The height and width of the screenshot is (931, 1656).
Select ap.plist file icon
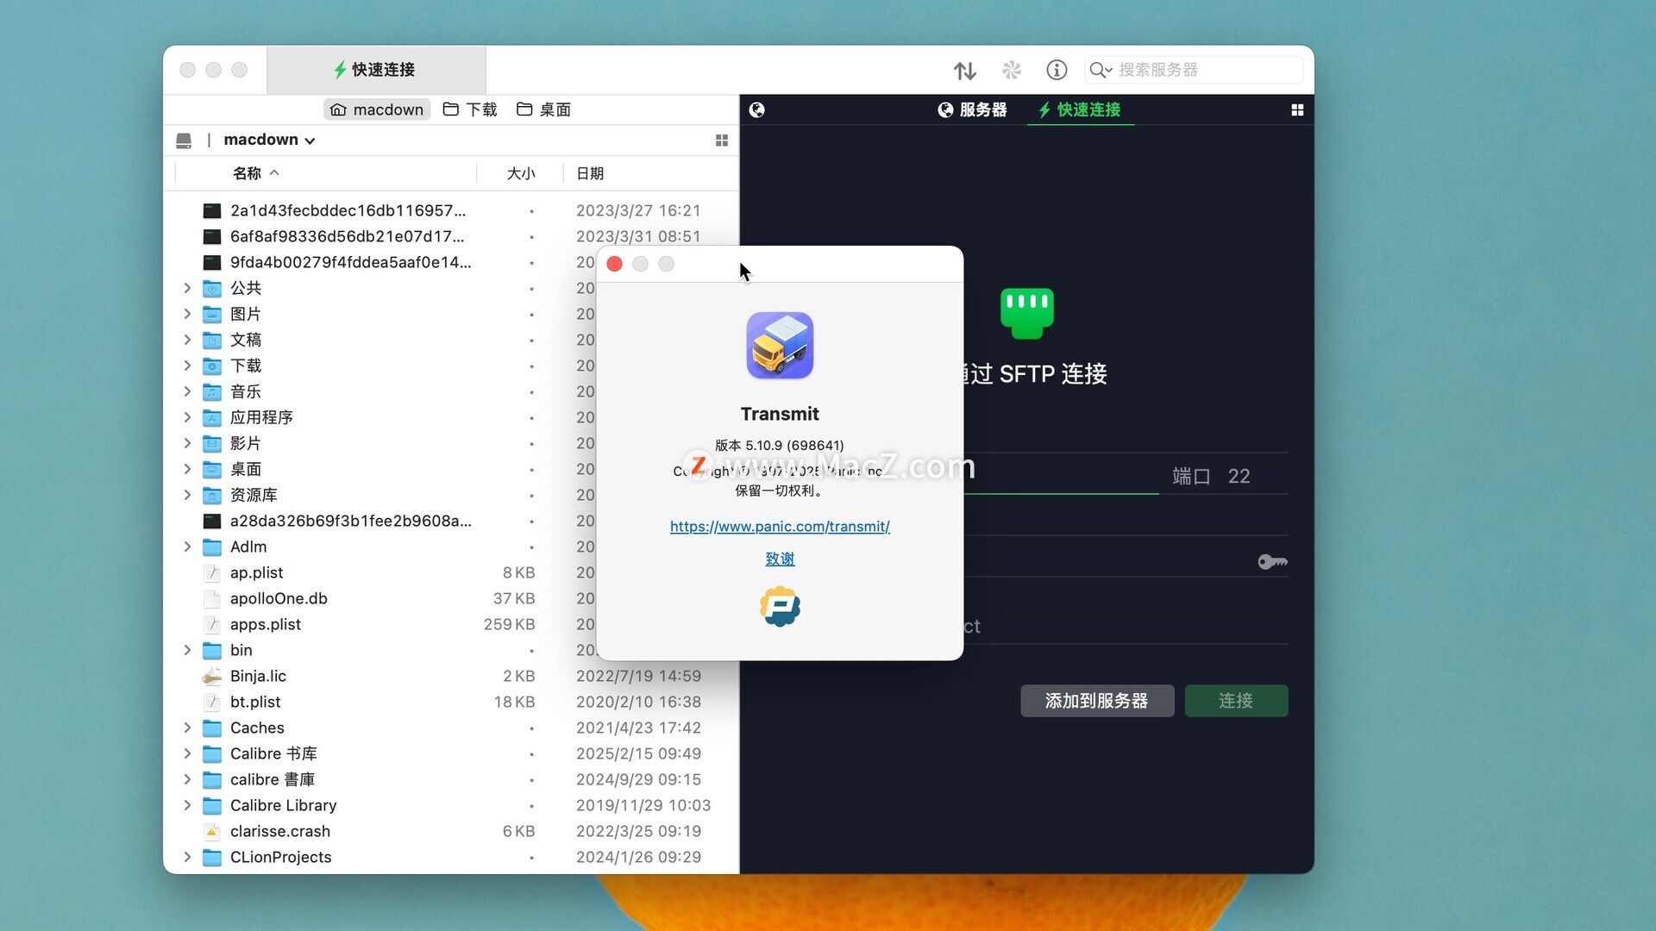pyautogui.click(x=212, y=572)
